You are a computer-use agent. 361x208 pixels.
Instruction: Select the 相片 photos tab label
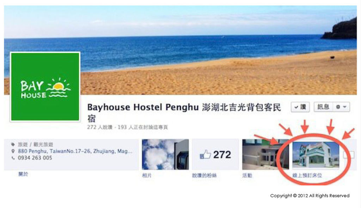point(147,175)
